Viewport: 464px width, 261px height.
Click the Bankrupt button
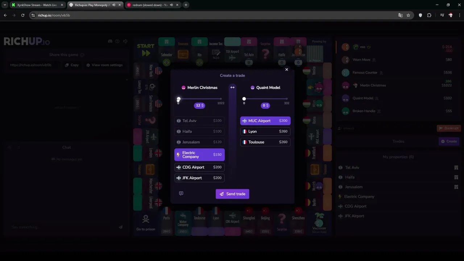449,128
